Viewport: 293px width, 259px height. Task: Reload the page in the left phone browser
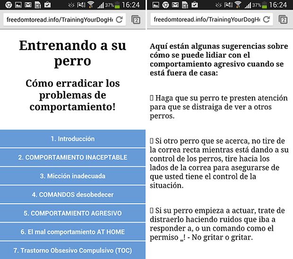click(119, 19)
